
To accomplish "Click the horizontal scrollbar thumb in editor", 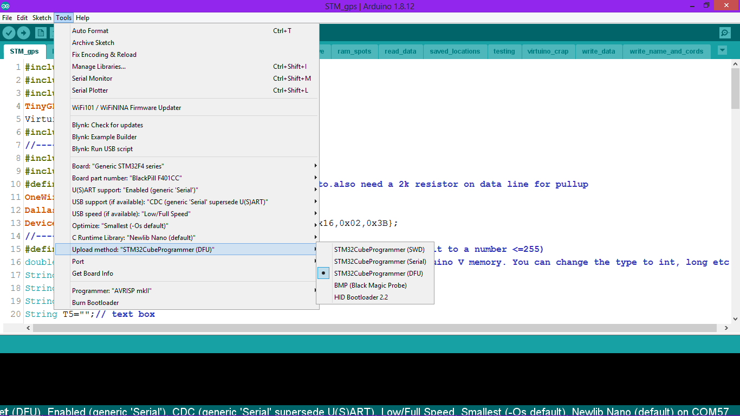I will 374,328.
